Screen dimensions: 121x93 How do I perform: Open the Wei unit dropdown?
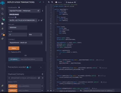[x=35, y=34]
